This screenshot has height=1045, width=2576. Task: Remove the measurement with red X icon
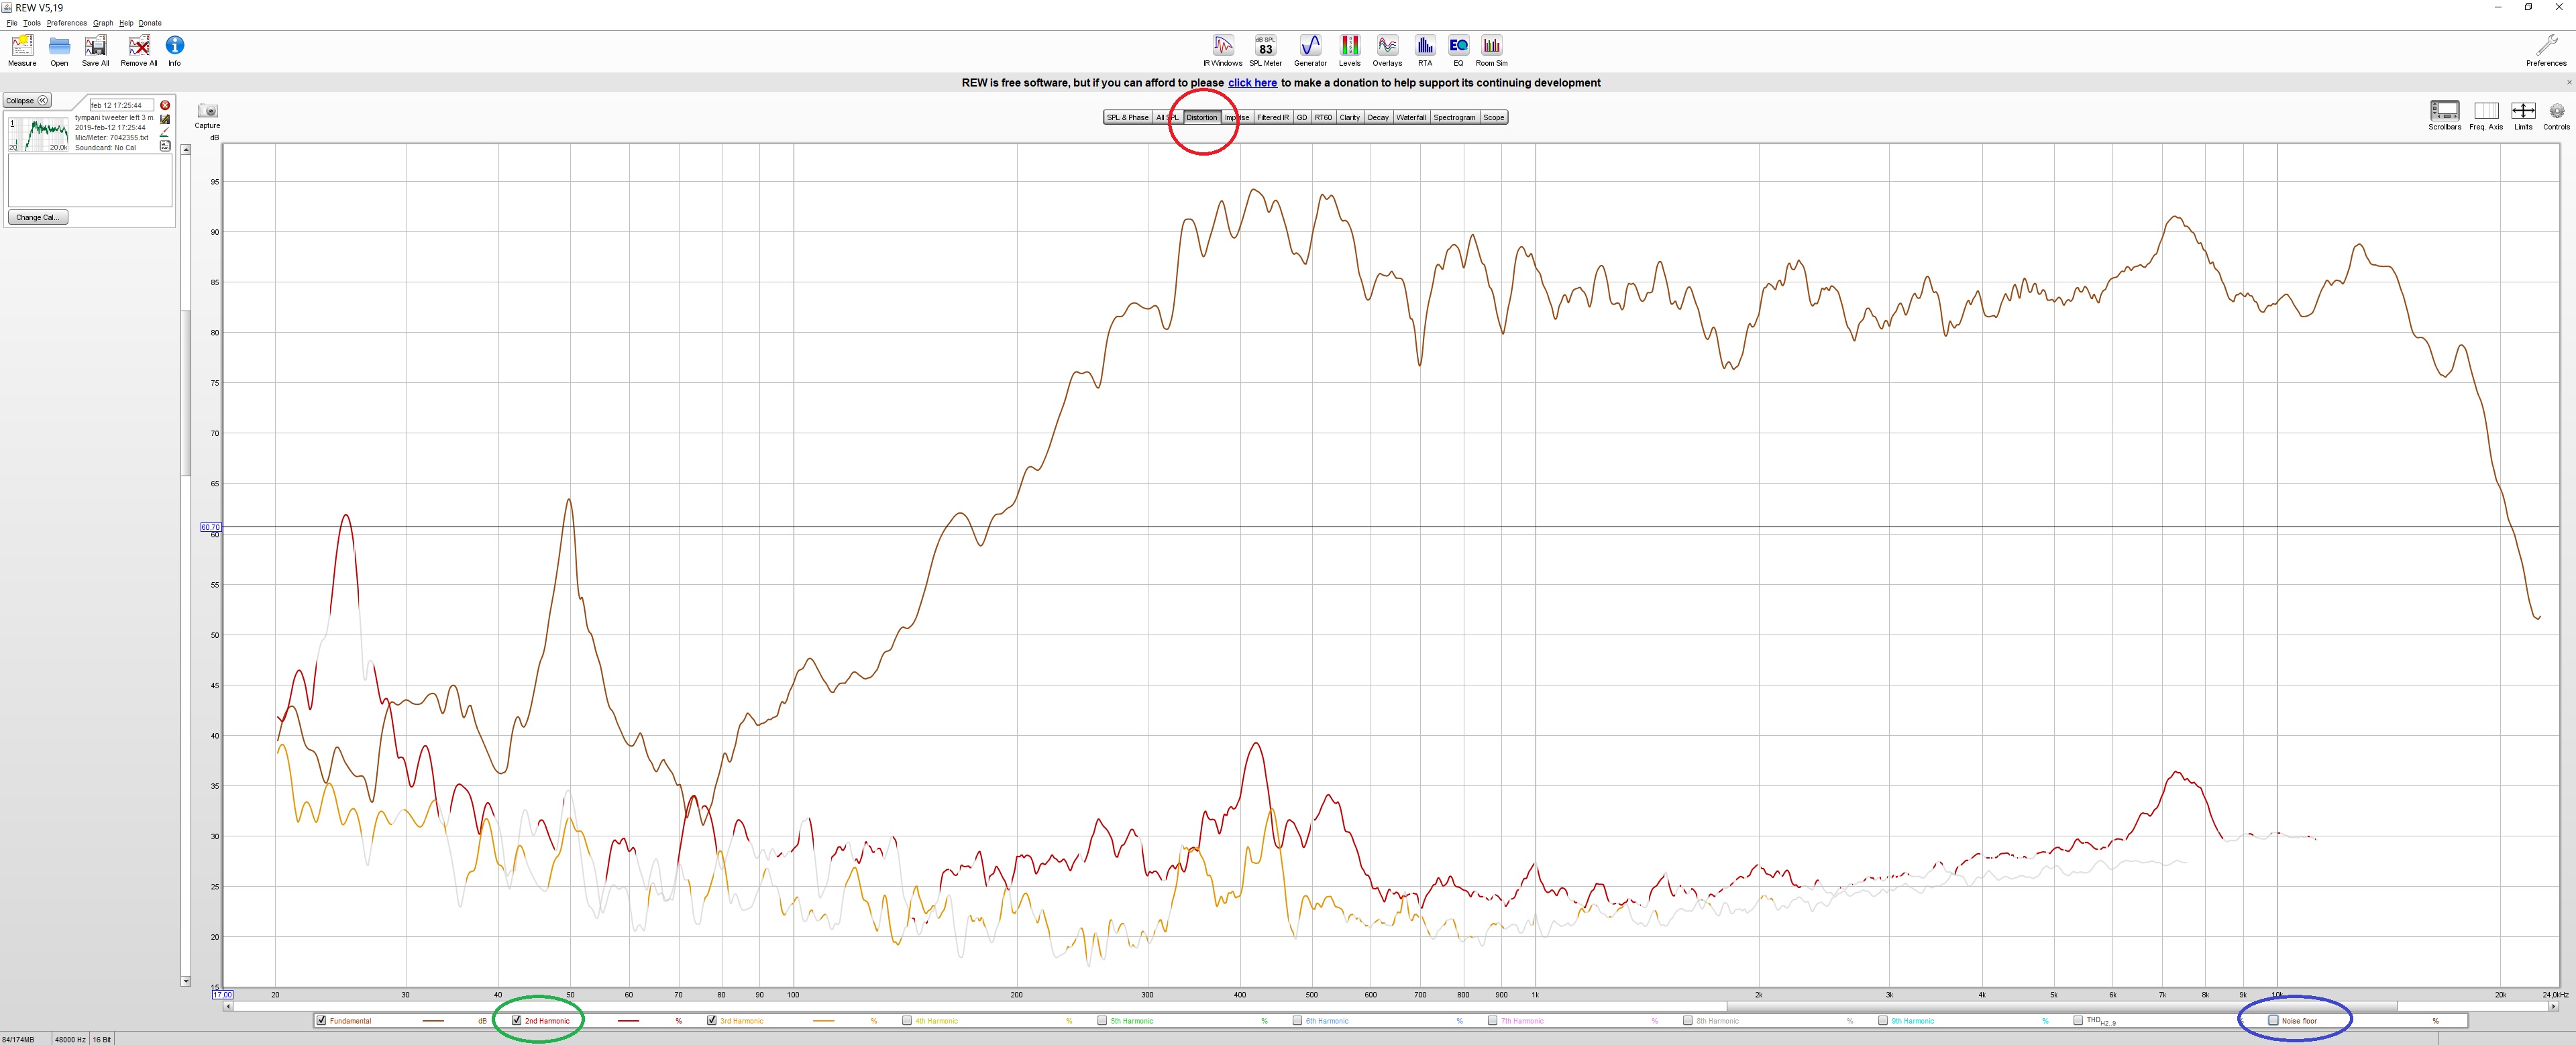pos(165,105)
